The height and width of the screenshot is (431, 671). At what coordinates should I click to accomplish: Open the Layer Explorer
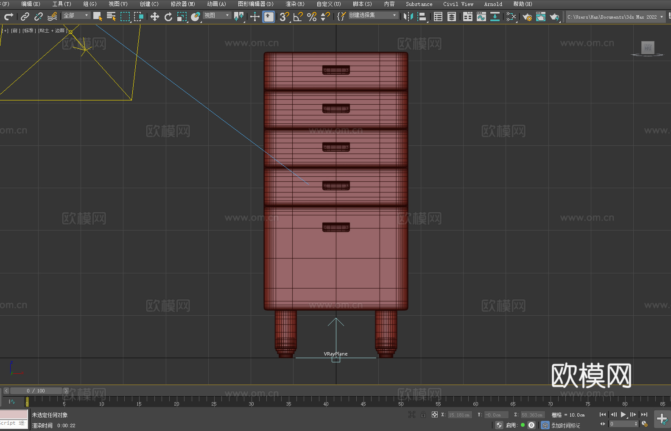point(452,17)
